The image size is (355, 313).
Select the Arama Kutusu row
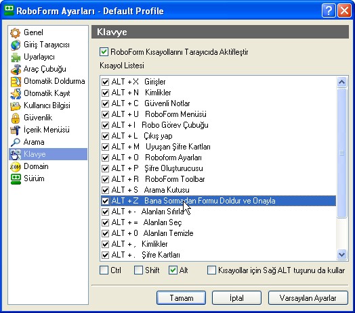point(218,190)
